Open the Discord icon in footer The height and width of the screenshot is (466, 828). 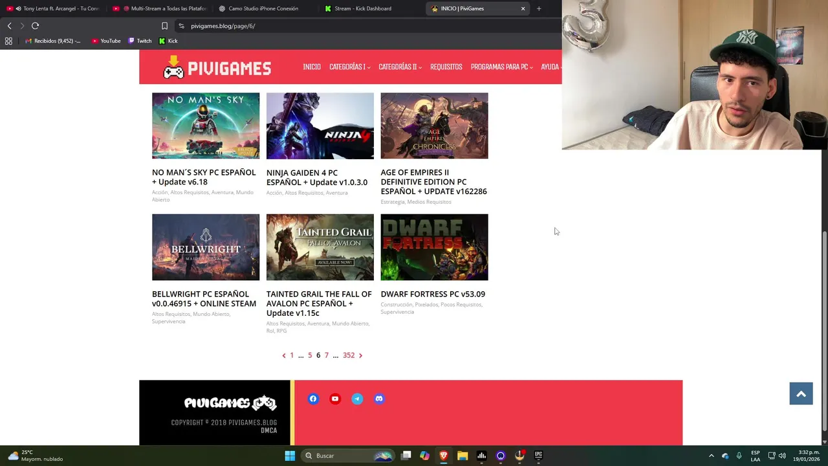point(379,399)
